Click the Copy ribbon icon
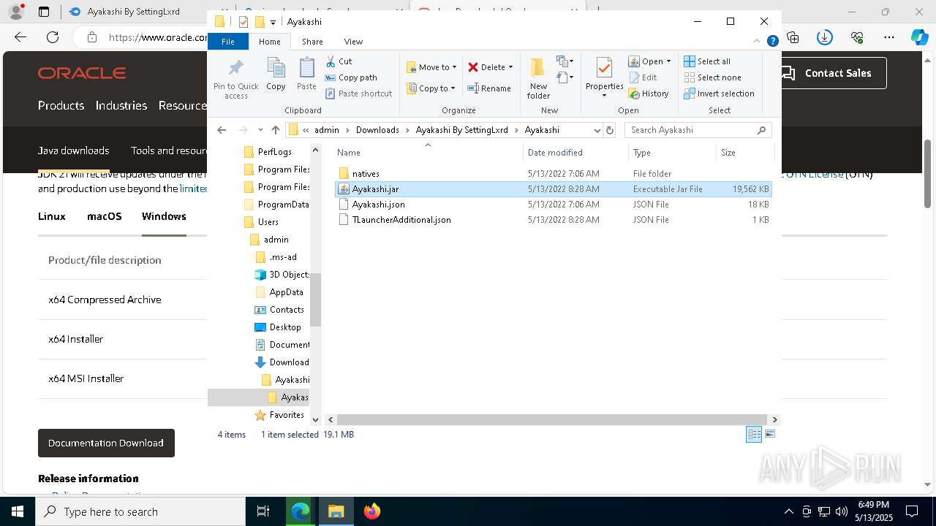 coord(276,74)
